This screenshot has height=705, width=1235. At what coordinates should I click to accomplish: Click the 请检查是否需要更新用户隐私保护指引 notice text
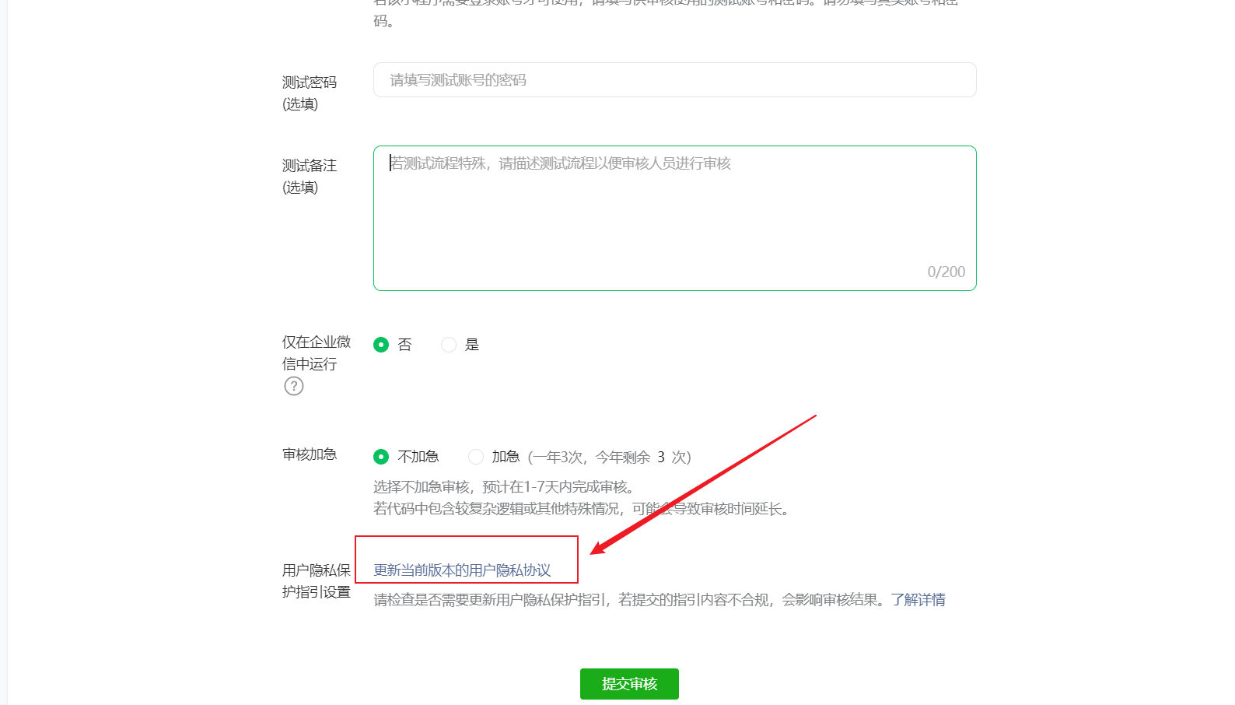[630, 600]
